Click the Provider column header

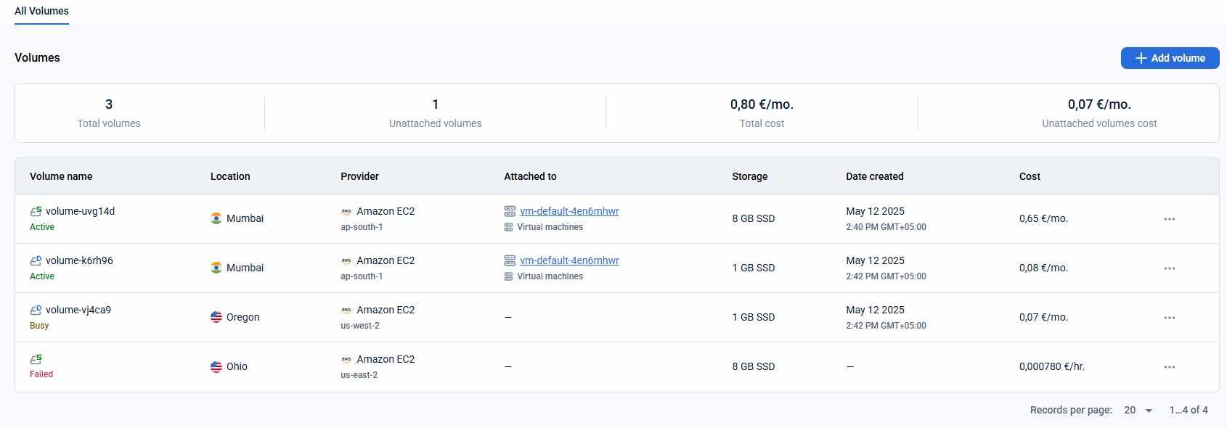click(x=359, y=176)
